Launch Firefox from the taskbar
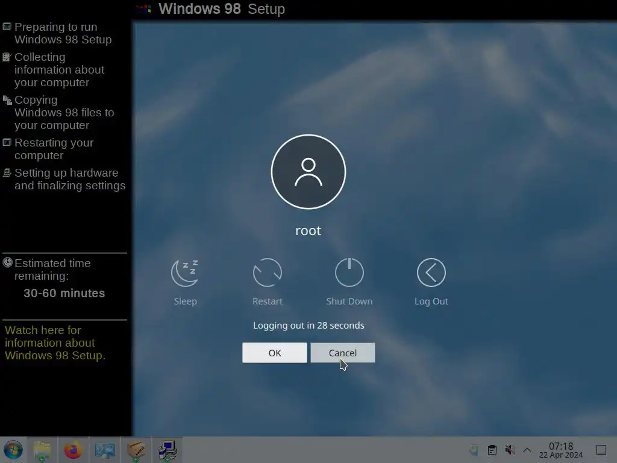Viewport: 617px width, 463px height. [x=73, y=450]
